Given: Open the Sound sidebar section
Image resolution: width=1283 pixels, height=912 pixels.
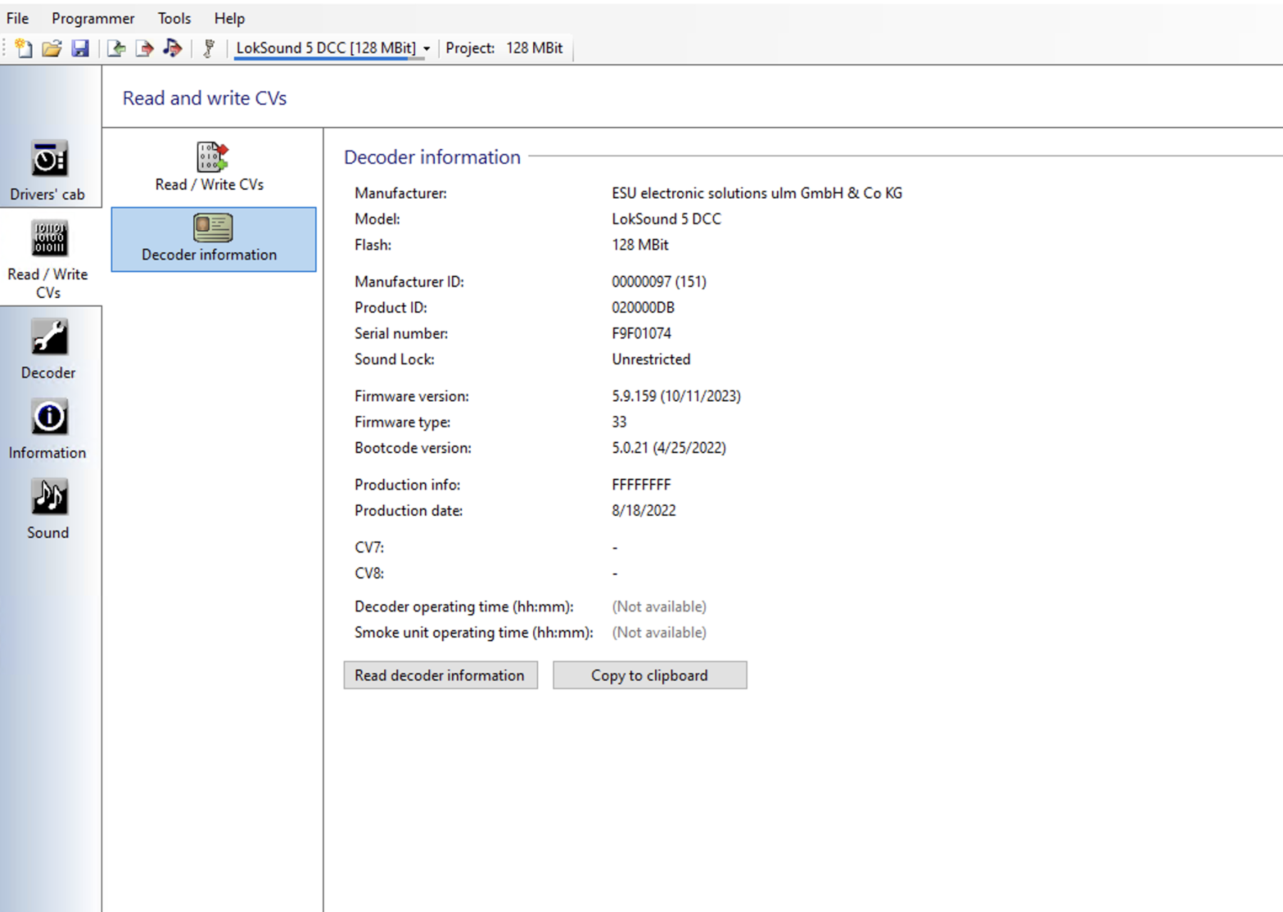Looking at the screenshot, I should [x=48, y=509].
